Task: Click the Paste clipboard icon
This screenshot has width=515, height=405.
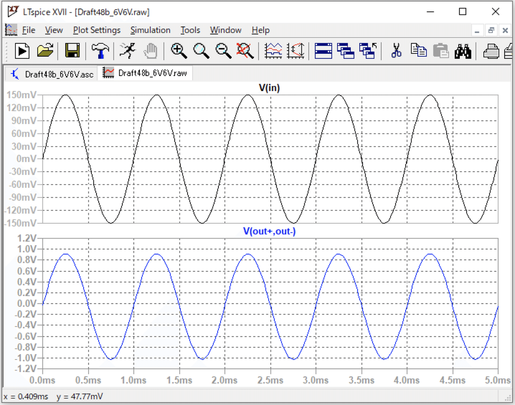Action: point(441,51)
